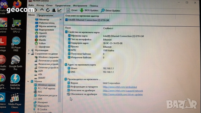Image resolution: width=201 pixels, height=113 pixels.
Task: Open Google Earth Pro desktop icon
Action: point(15,63)
